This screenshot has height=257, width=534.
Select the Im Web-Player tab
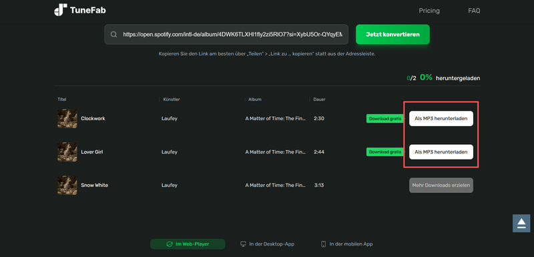[x=188, y=244]
